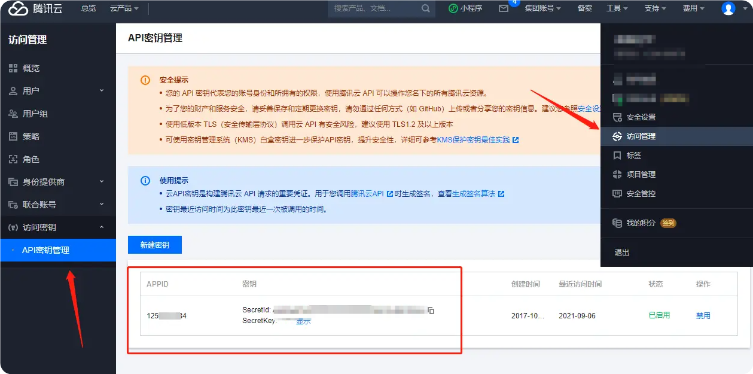Click the 签到 badge beside 我的积分

point(668,223)
